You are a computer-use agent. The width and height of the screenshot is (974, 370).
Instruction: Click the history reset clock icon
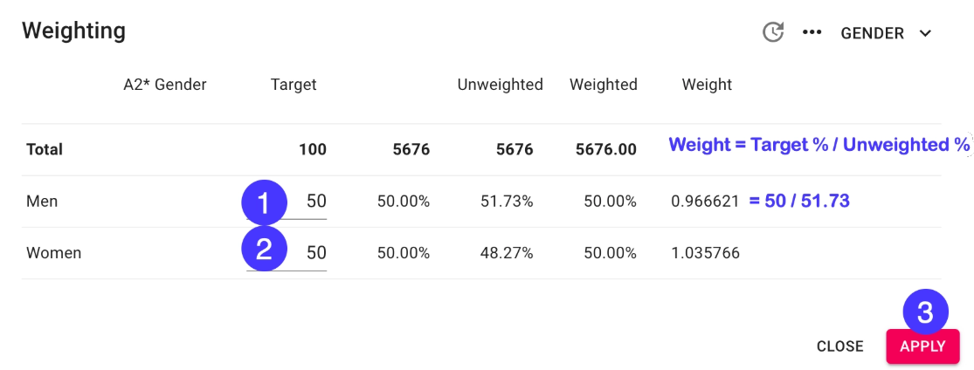point(773,32)
